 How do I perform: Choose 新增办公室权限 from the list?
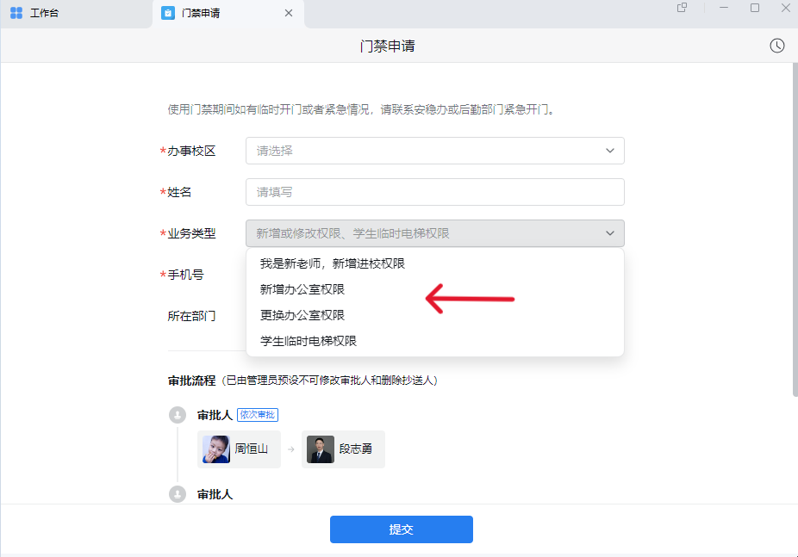pyautogui.click(x=302, y=289)
